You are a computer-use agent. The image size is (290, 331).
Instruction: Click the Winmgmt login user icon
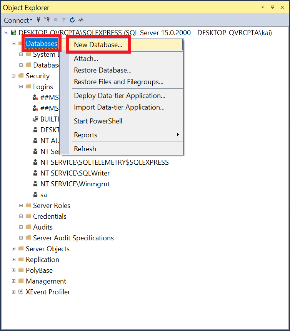point(35,184)
